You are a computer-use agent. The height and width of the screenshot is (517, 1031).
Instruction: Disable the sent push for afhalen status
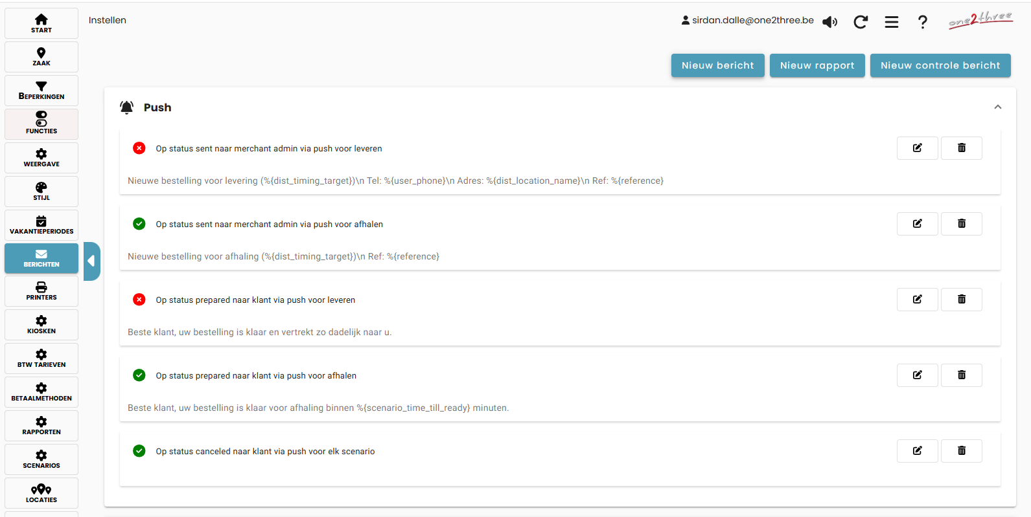[139, 224]
